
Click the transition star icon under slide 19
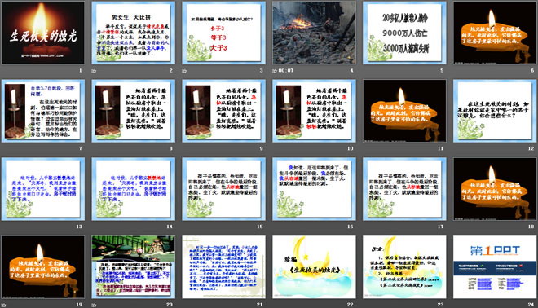(3, 305)
